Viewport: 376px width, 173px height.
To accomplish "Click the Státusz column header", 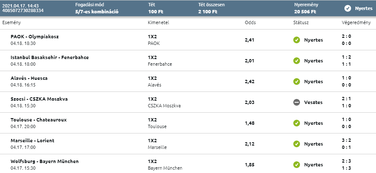I will (x=300, y=22).
